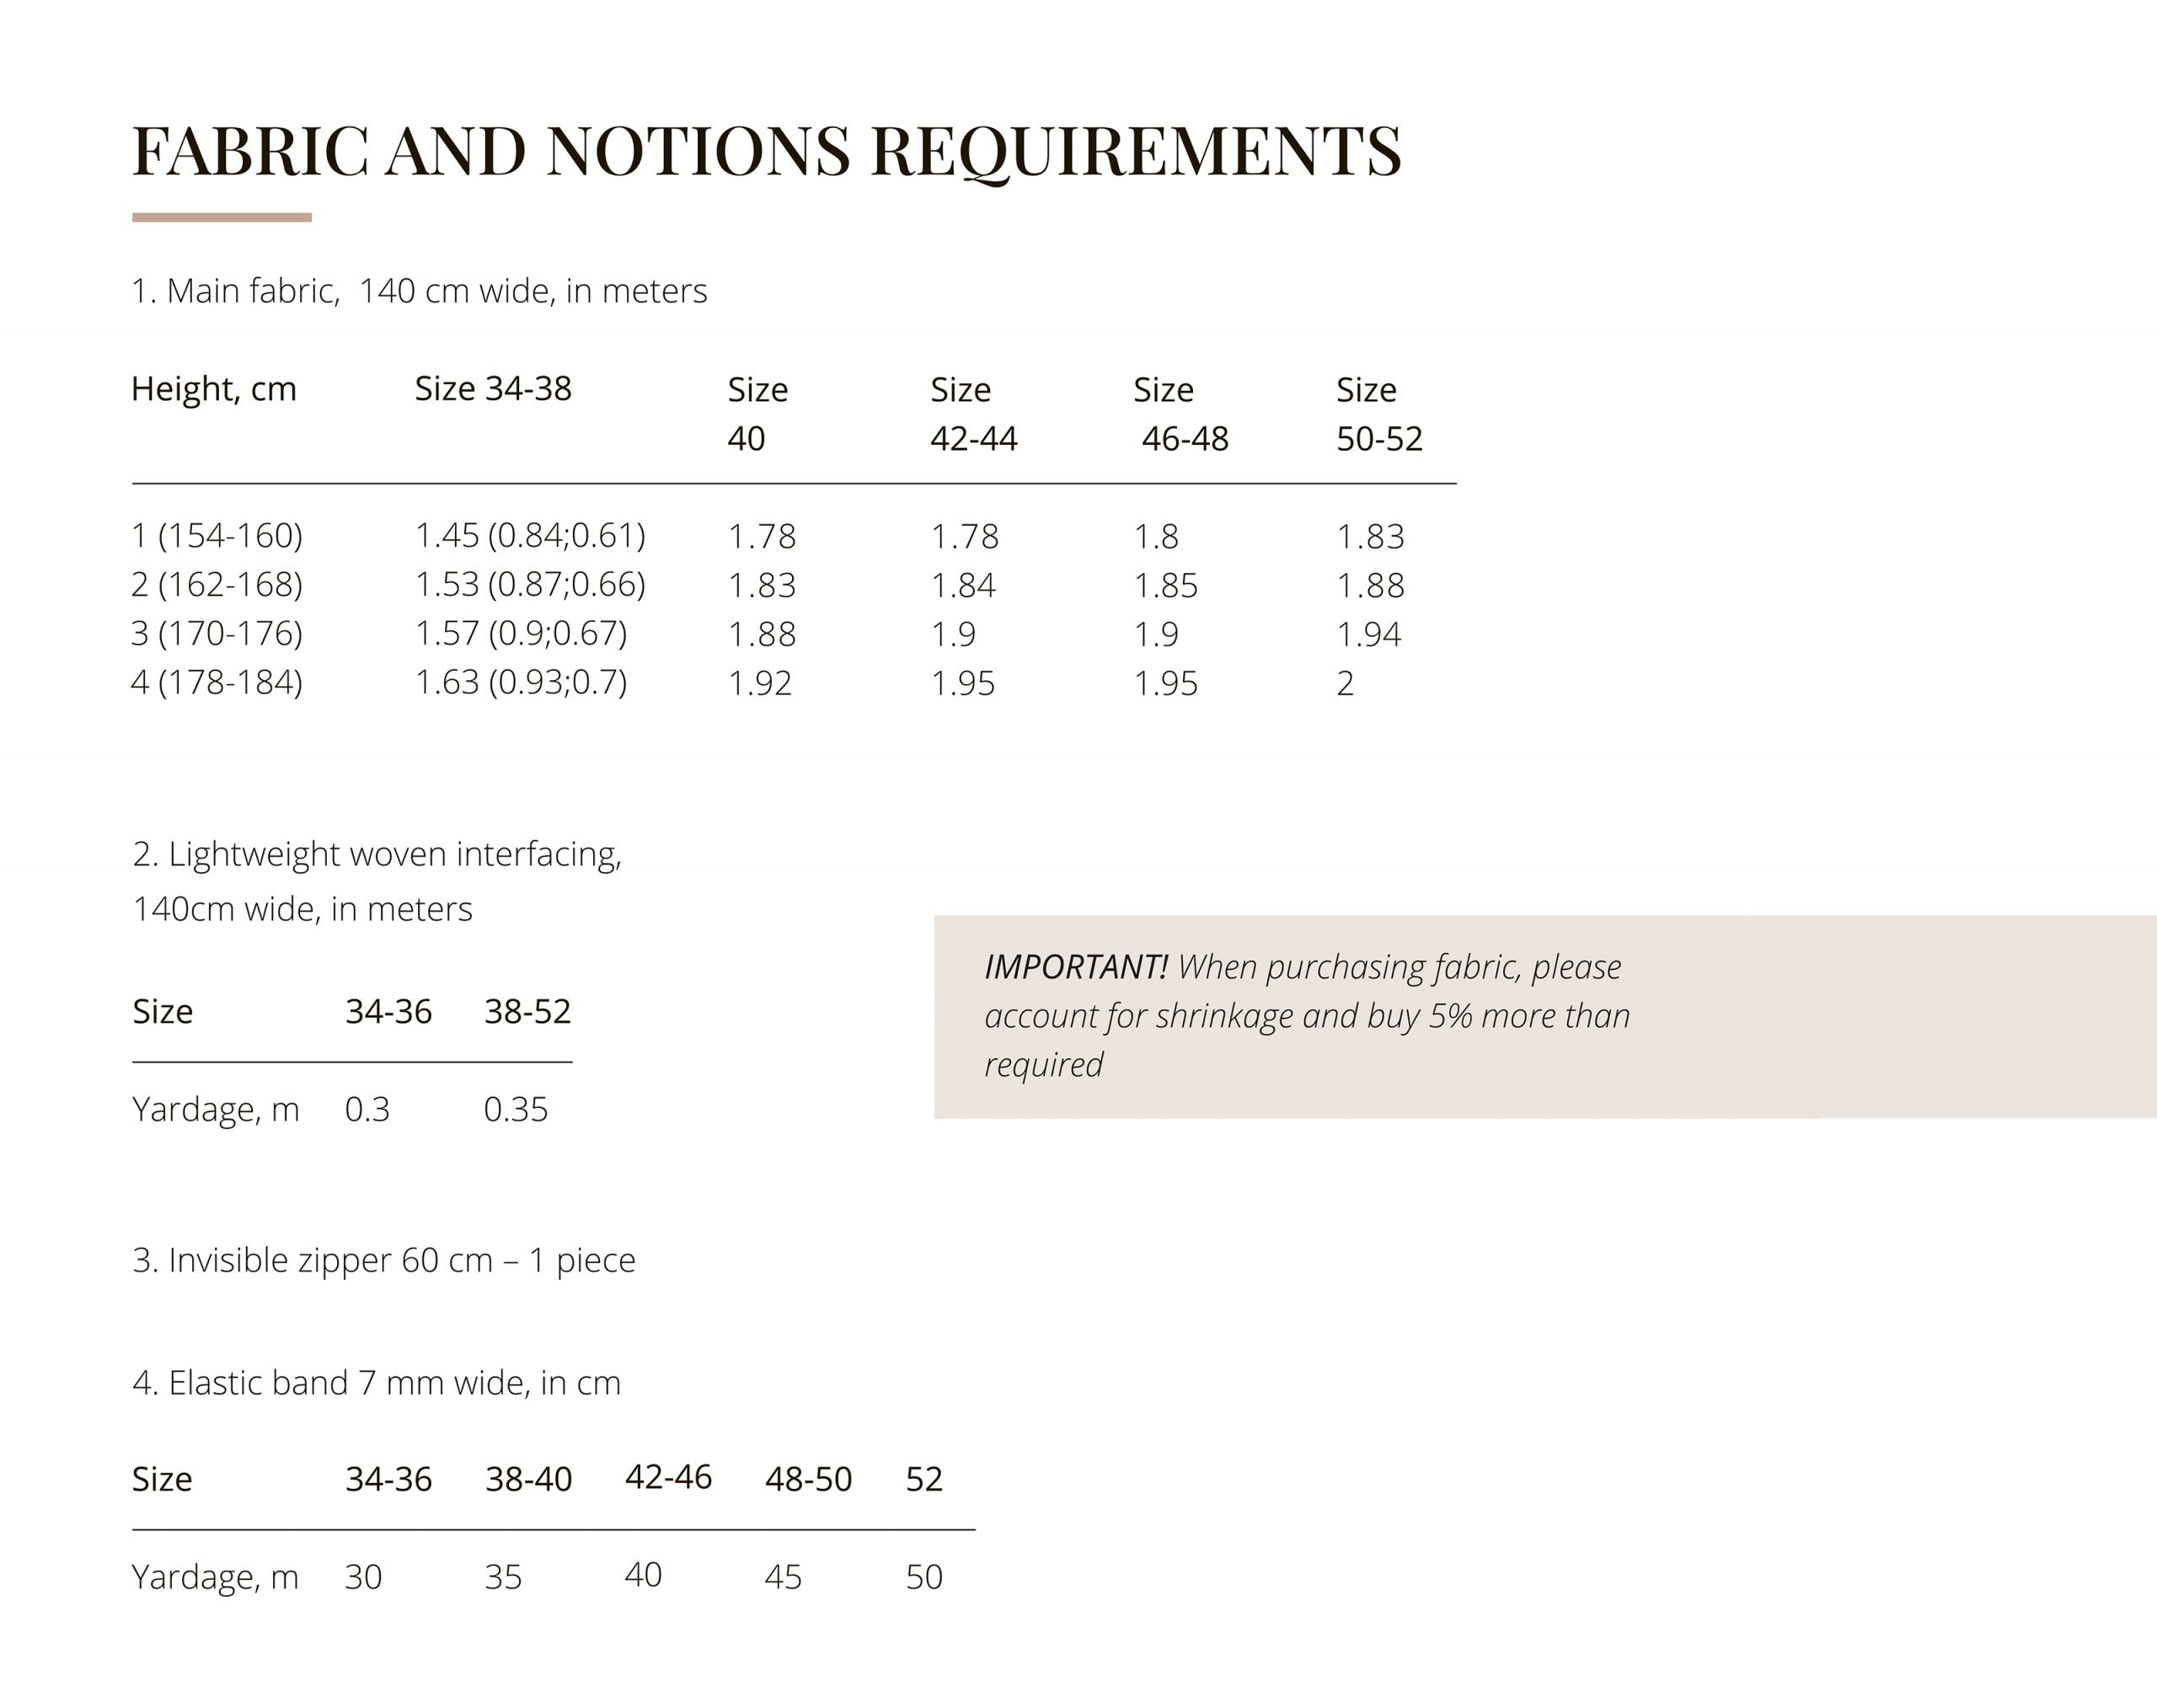This screenshot has height=1708, width=2157.
Task: Click the 1 (154-160) height row label
Action: pos(217,536)
